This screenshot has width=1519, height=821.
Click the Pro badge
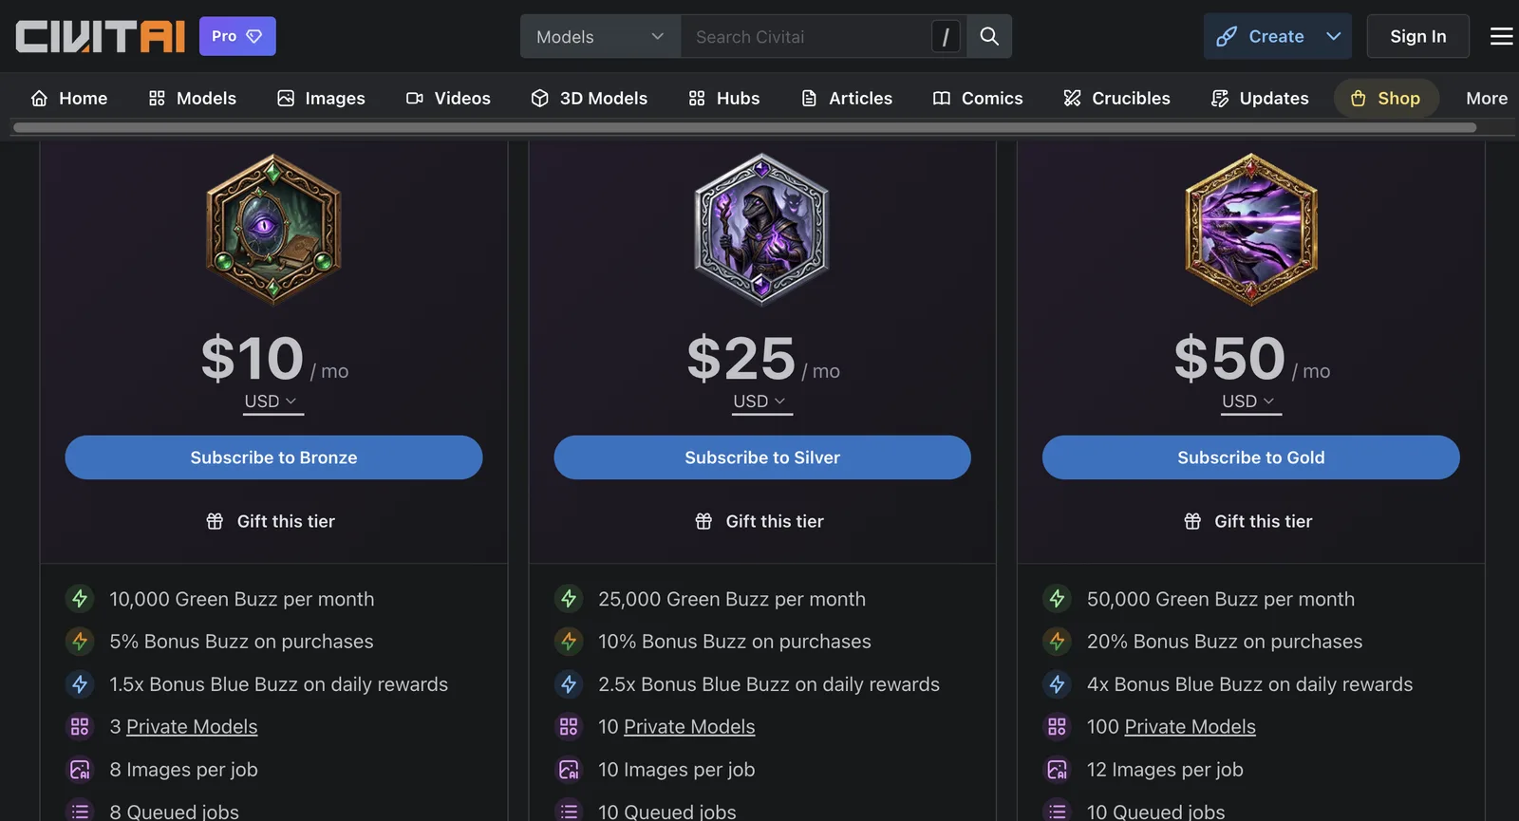tap(237, 36)
